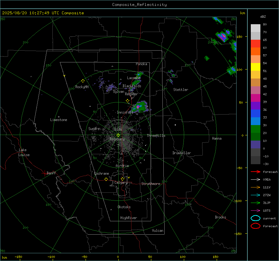Click the '18TS' legend label
The width and height of the screenshot is (279, 261).
[267, 211]
